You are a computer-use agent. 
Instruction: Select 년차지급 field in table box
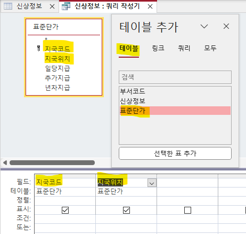tap(58, 88)
